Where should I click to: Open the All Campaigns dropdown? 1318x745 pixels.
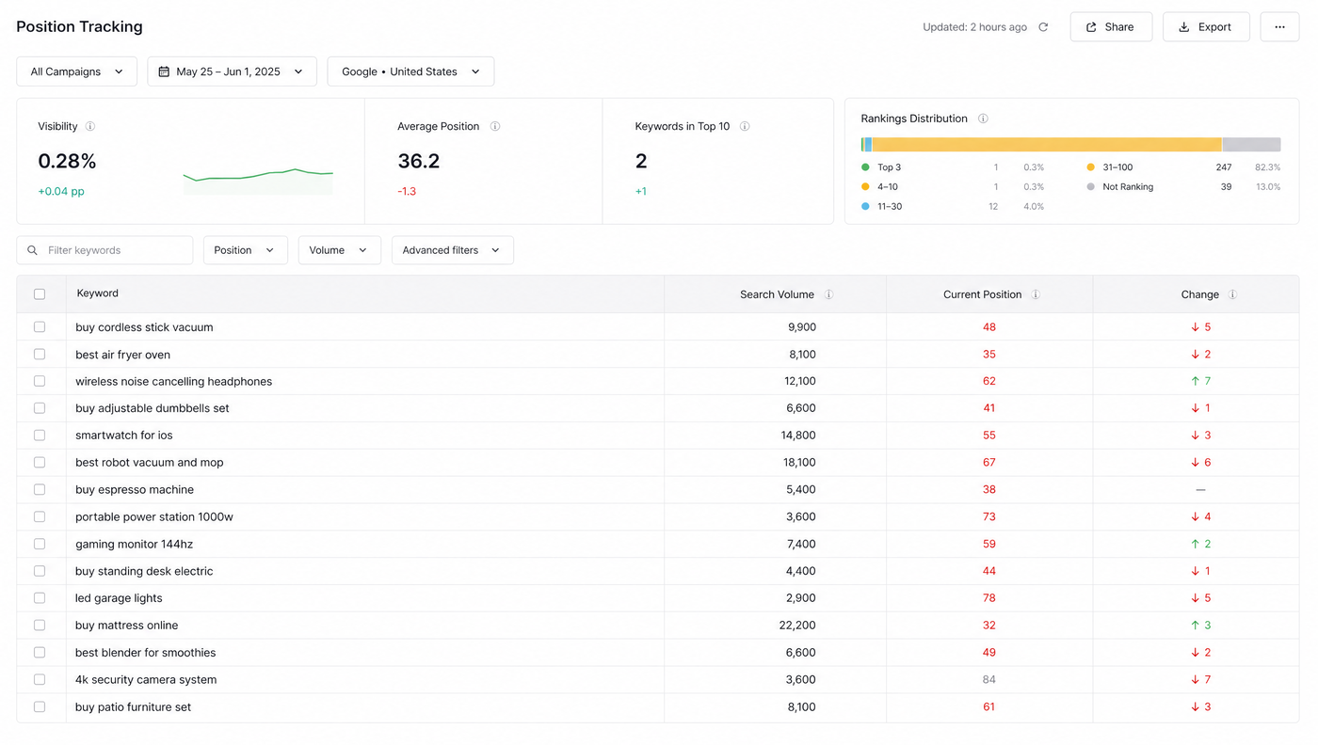pos(76,71)
